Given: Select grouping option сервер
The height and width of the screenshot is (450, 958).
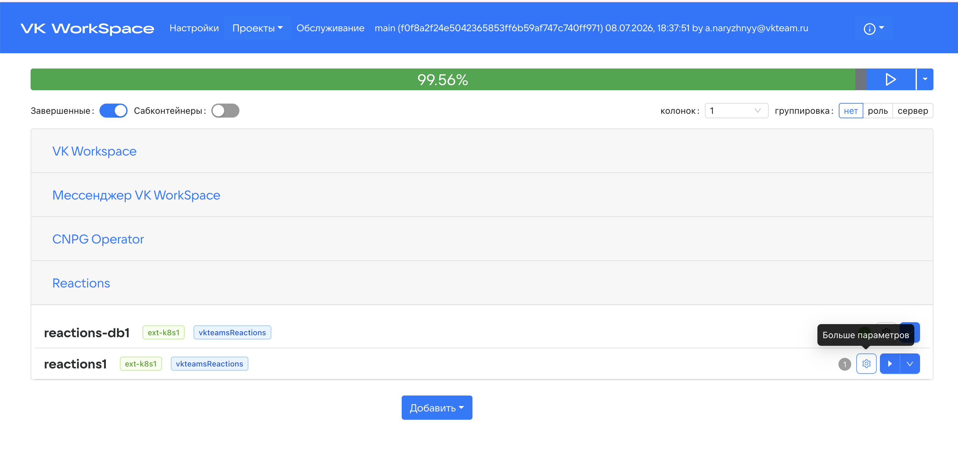Looking at the screenshot, I should pyautogui.click(x=913, y=111).
